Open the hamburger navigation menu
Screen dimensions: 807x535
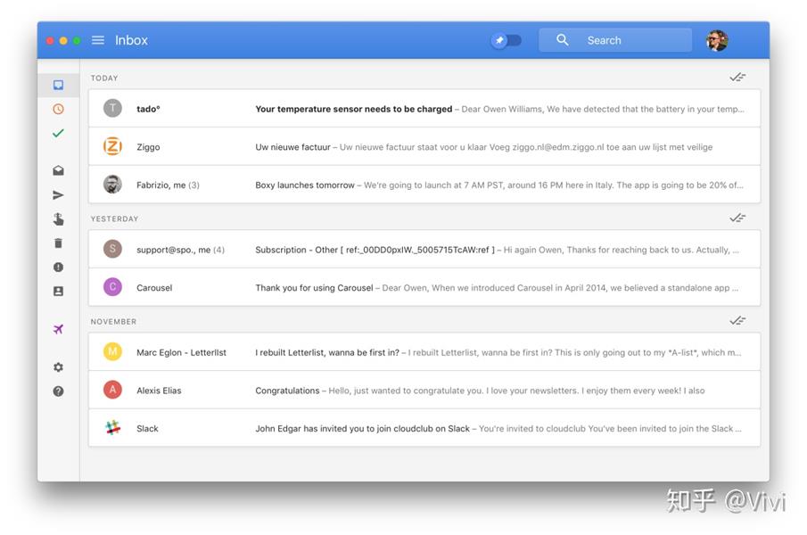point(98,40)
